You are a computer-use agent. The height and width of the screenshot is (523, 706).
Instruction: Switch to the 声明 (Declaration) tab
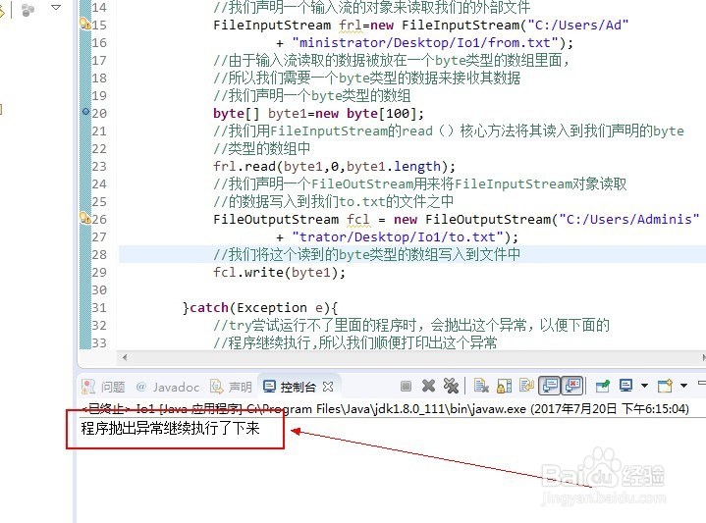point(231,387)
